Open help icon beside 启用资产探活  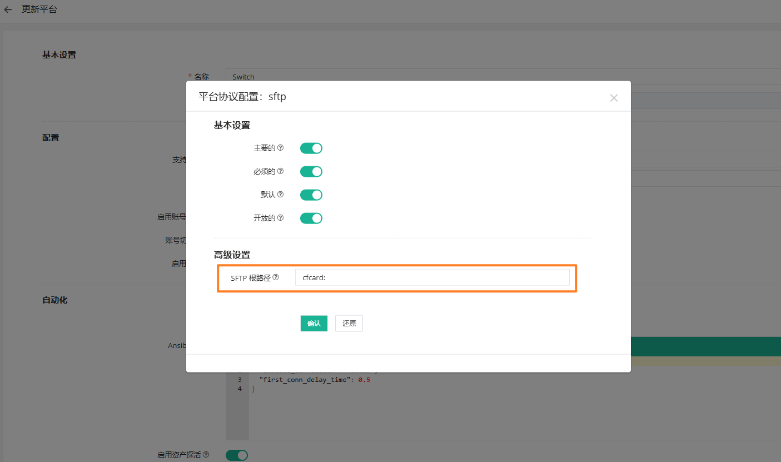(206, 455)
